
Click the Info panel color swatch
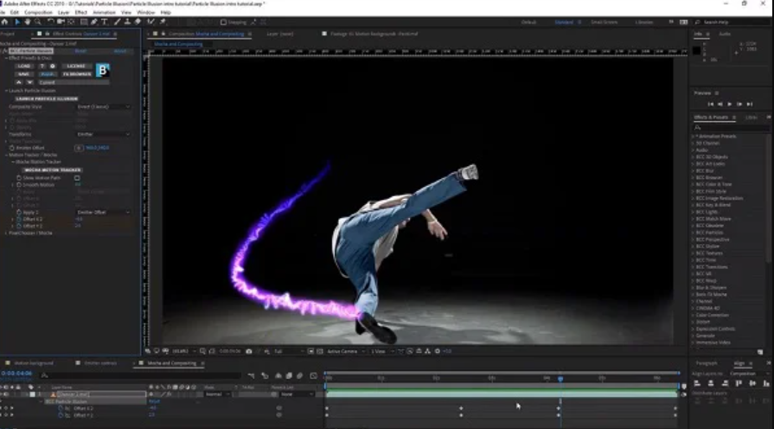coord(696,50)
